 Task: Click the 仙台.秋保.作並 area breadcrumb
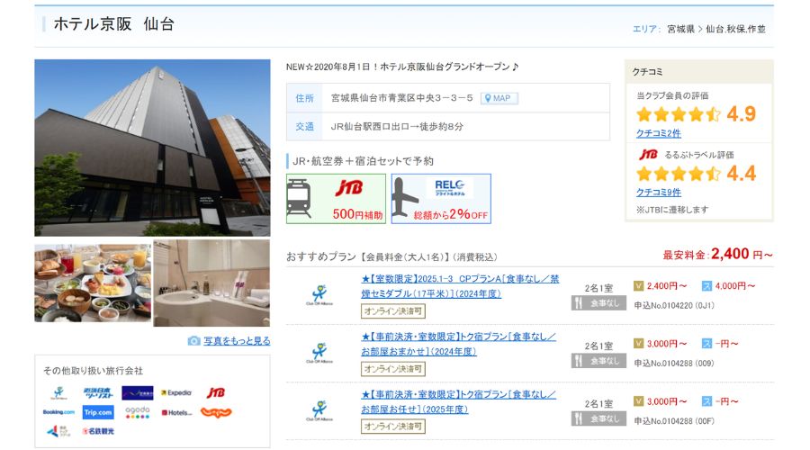pyautogui.click(x=735, y=29)
